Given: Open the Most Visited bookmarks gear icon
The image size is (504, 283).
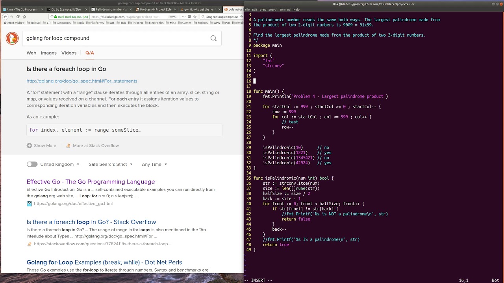Looking at the screenshot, I should coord(5,23).
